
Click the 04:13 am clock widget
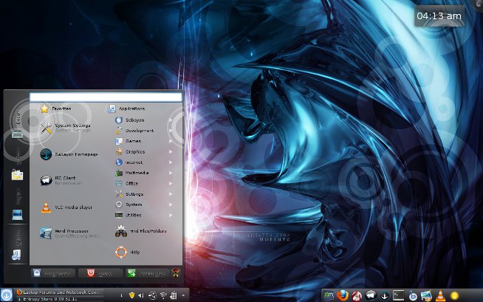(439, 16)
